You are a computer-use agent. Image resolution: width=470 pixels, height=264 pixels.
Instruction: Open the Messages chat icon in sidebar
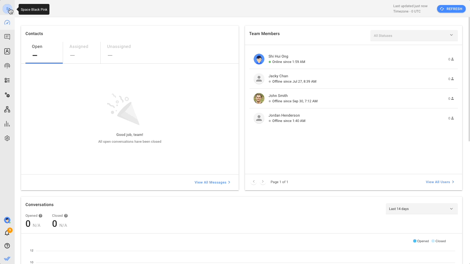pyautogui.click(x=7, y=37)
